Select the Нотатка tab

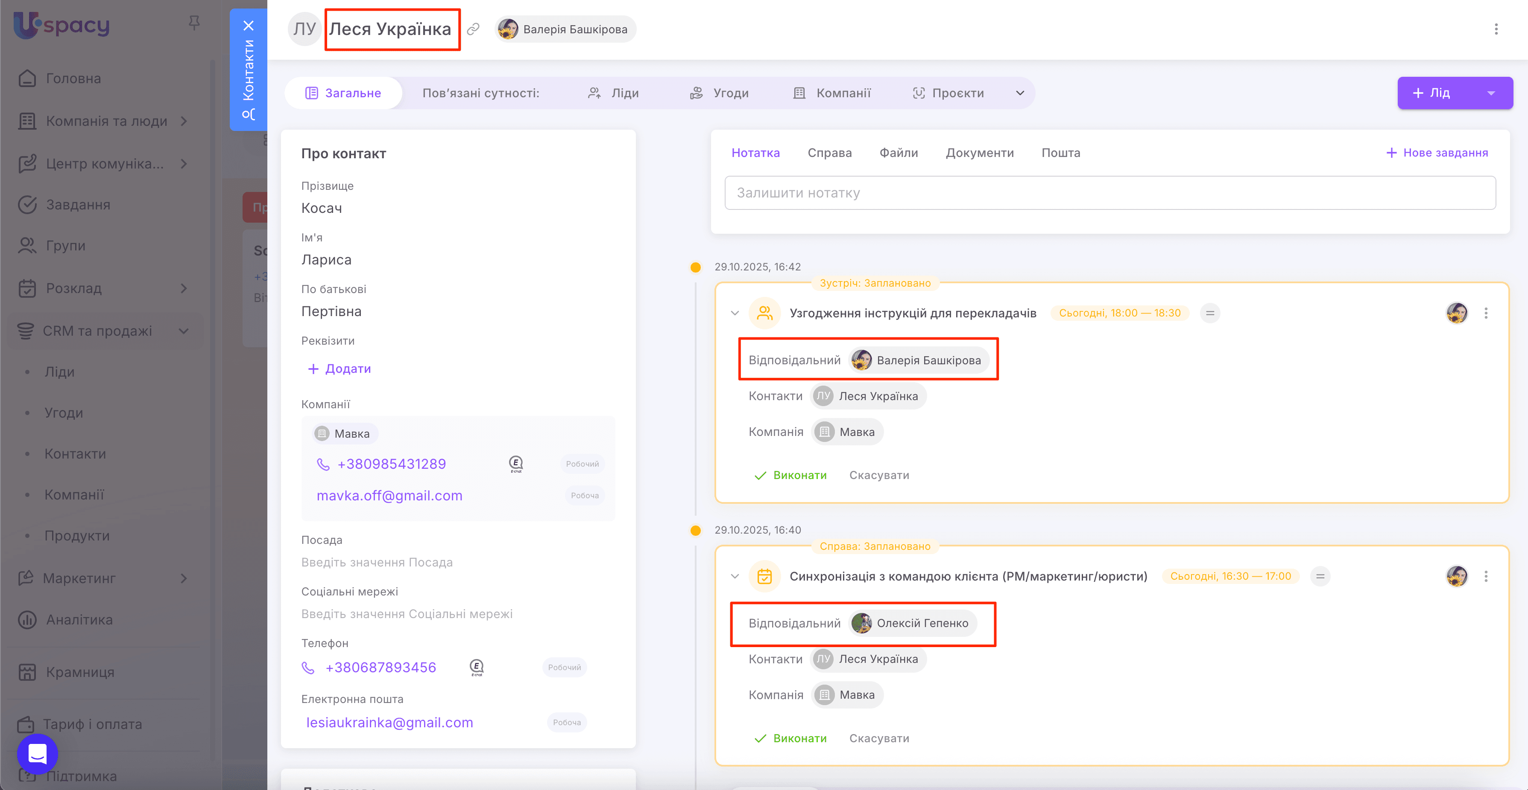coord(756,153)
